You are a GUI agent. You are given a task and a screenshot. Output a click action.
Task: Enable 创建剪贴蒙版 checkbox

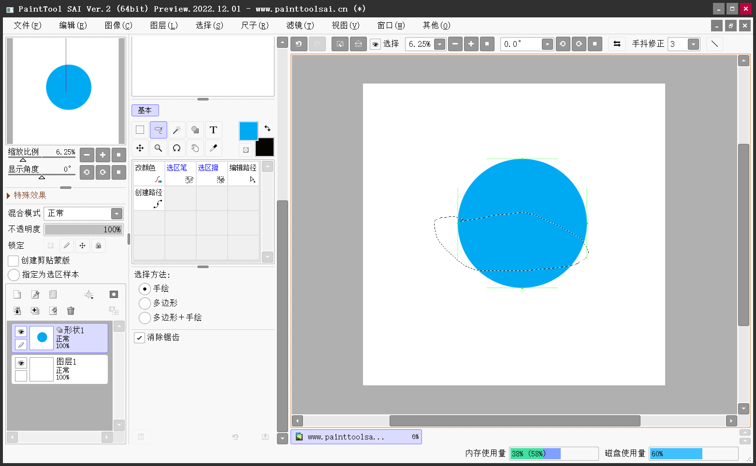[14, 261]
